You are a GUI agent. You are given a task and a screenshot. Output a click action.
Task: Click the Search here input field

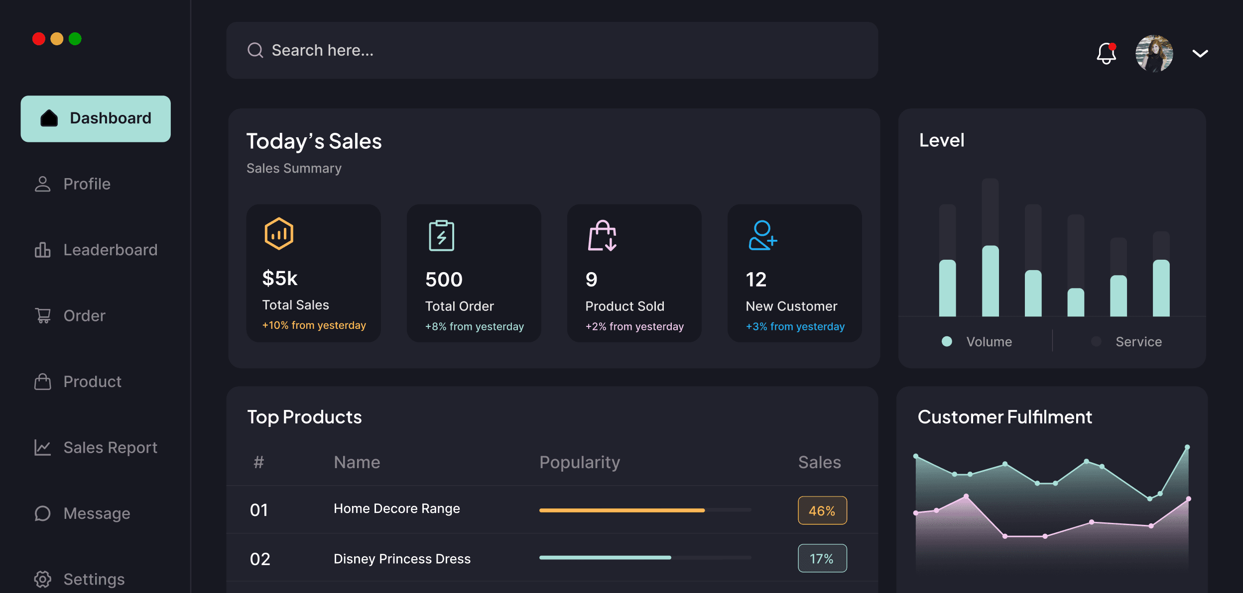552,50
